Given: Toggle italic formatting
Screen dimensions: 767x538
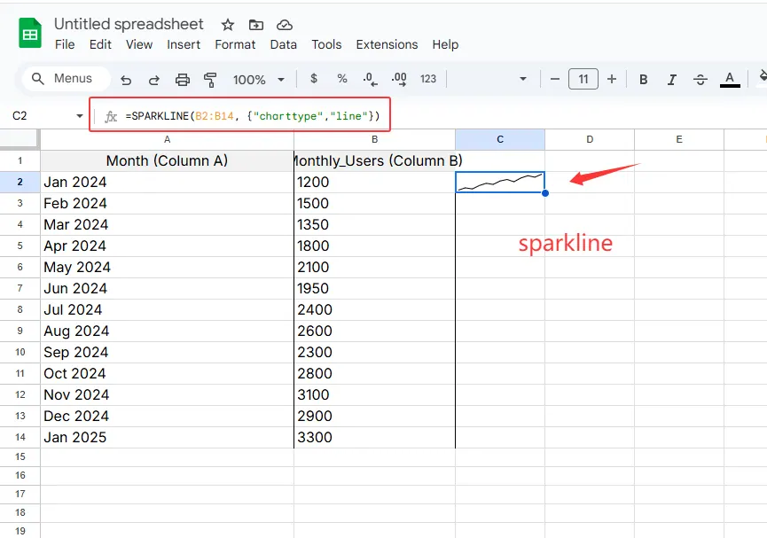Looking at the screenshot, I should pos(671,79).
